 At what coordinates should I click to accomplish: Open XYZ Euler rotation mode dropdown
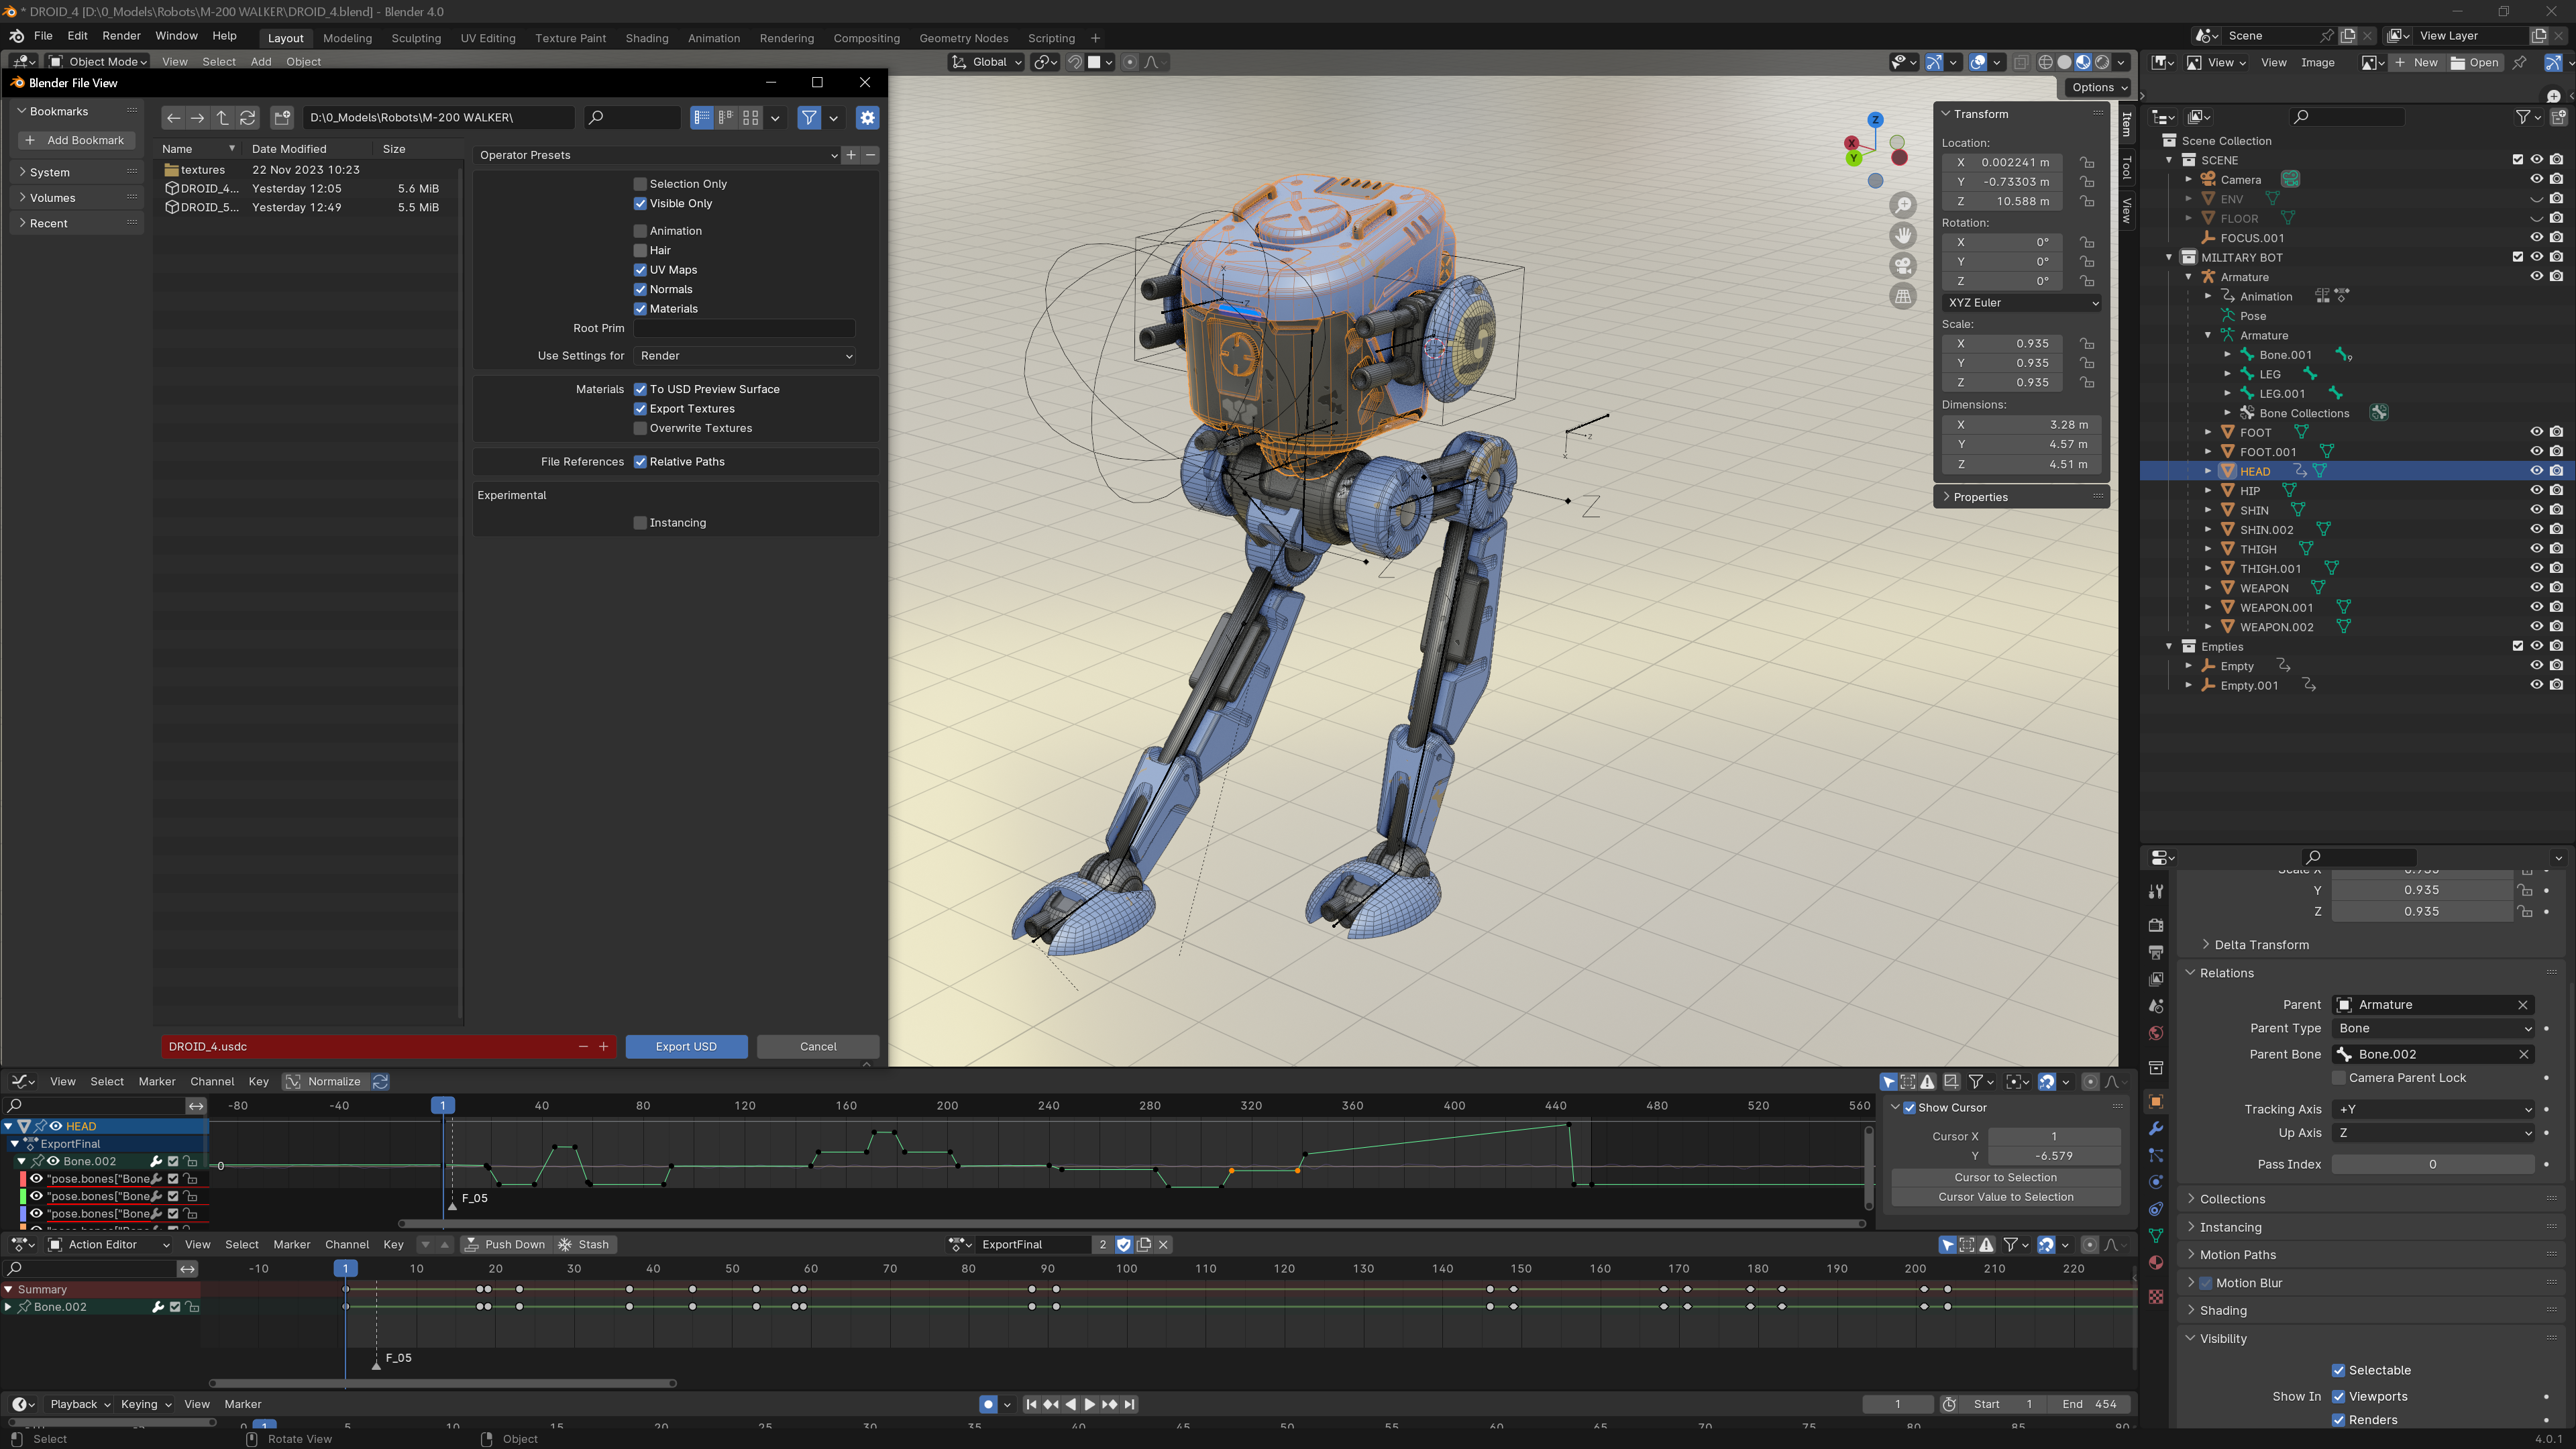click(2021, 302)
